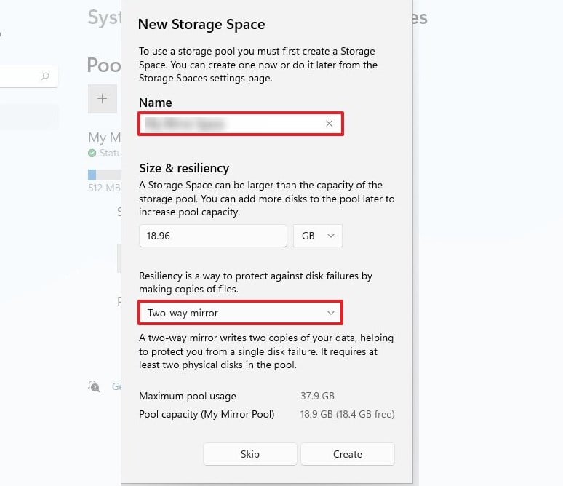Edit the 18.96 size input field
This screenshot has height=486, width=563.
click(x=213, y=236)
